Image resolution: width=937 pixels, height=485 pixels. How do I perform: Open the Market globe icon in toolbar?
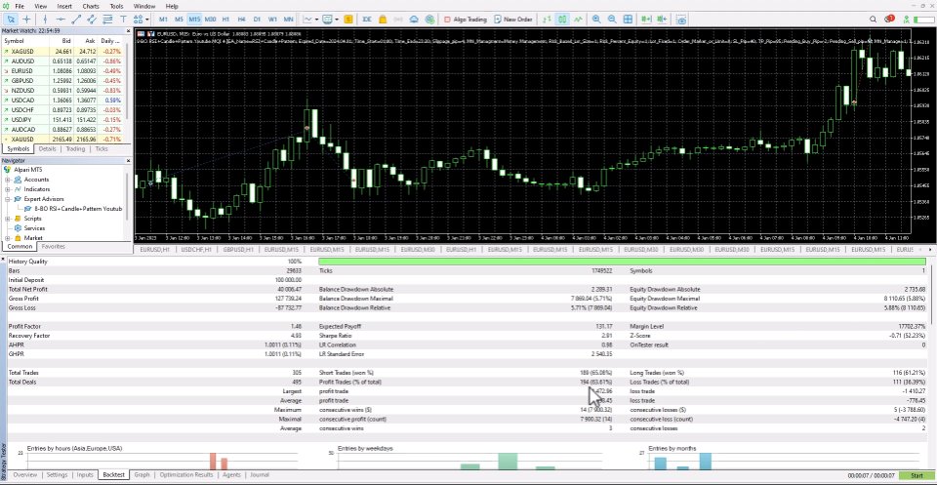pyautogui.click(x=430, y=20)
